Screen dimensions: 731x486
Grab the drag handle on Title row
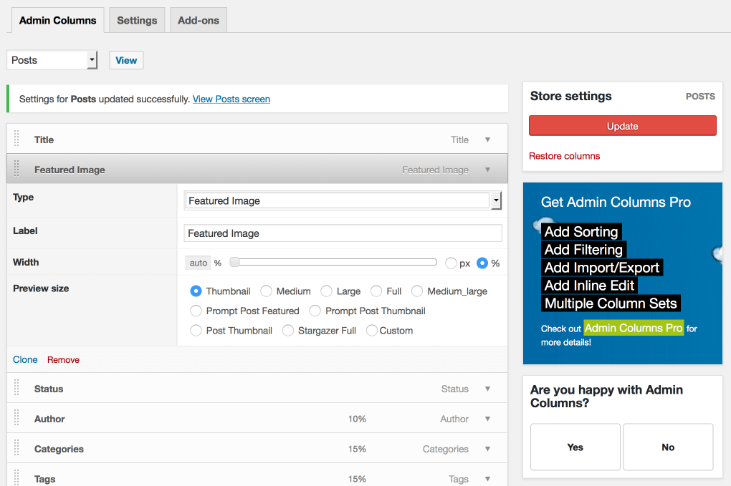pyautogui.click(x=16, y=140)
